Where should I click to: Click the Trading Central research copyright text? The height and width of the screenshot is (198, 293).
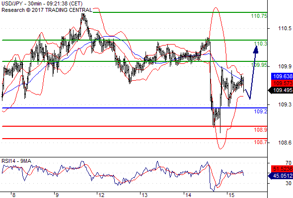[47, 10]
